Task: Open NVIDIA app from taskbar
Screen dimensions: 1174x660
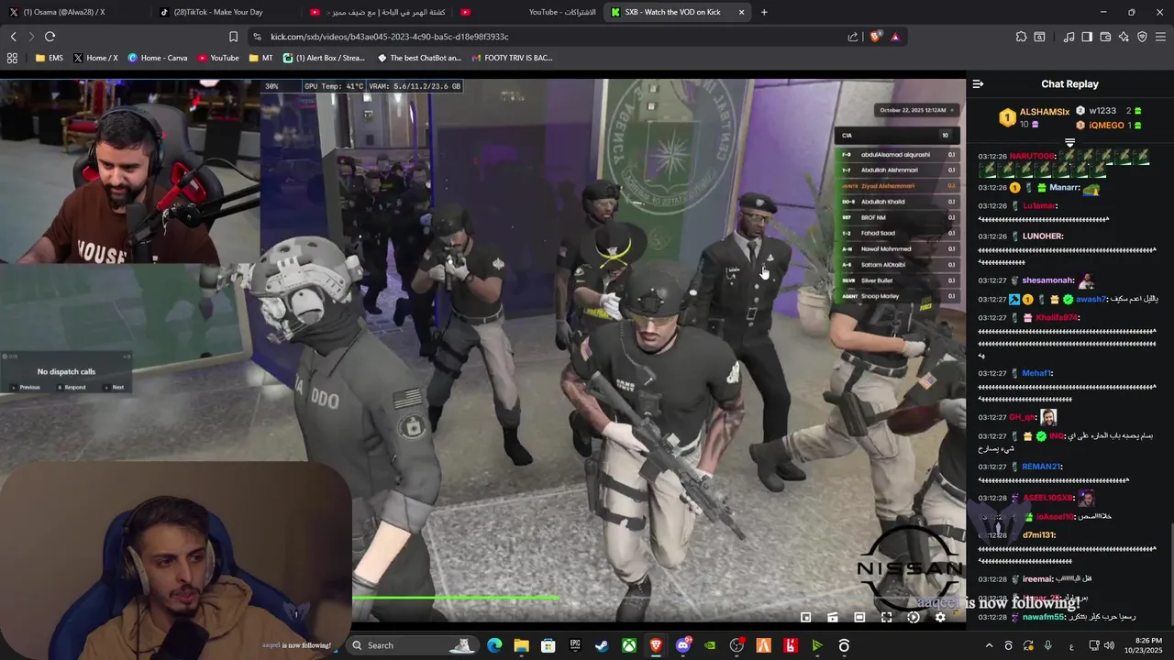Action: pyautogui.click(x=710, y=645)
